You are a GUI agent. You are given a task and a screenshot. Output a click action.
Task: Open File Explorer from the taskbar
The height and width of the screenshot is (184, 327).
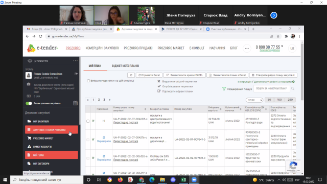pyautogui.click(x=162, y=179)
